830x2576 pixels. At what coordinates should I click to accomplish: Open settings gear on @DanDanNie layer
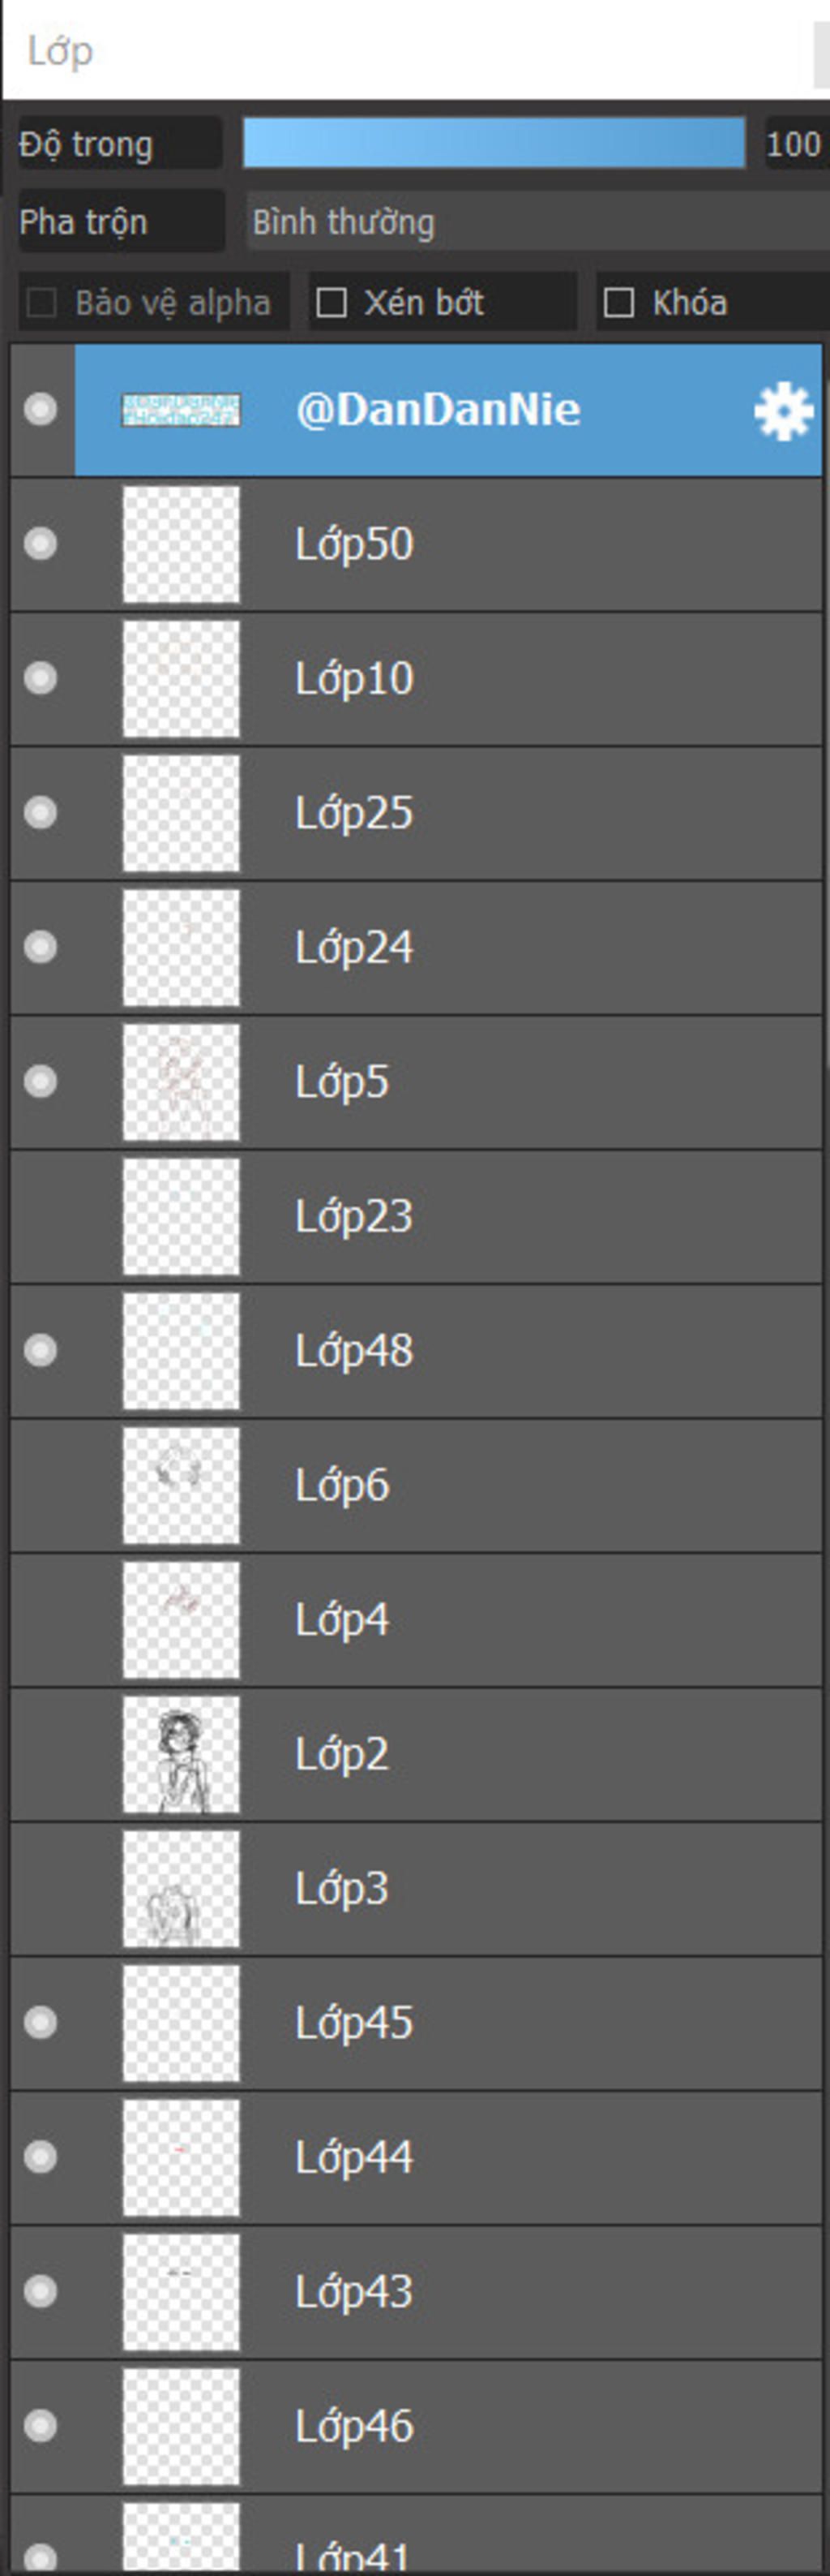(x=783, y=411)
